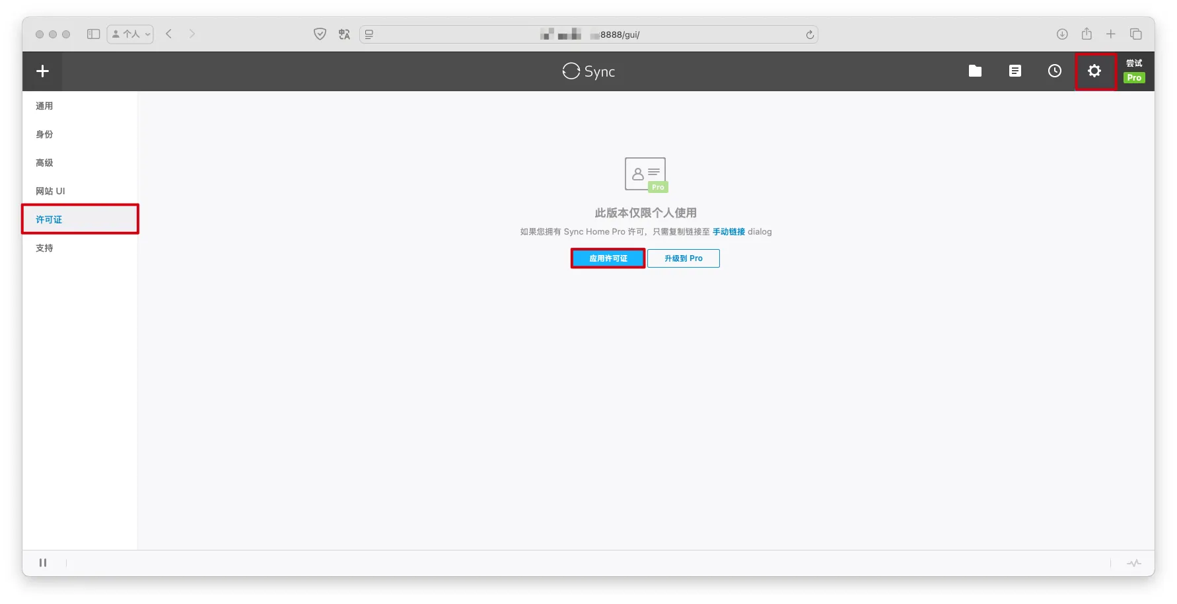Viewport: 1177px width, 604px height.
Task: Open the history clock icon
Action: click(x=1055, y=71)
